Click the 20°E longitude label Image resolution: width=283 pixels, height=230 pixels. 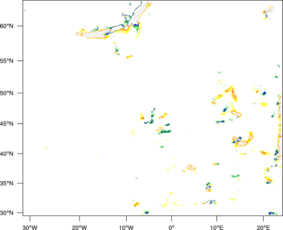pos(263,227)
